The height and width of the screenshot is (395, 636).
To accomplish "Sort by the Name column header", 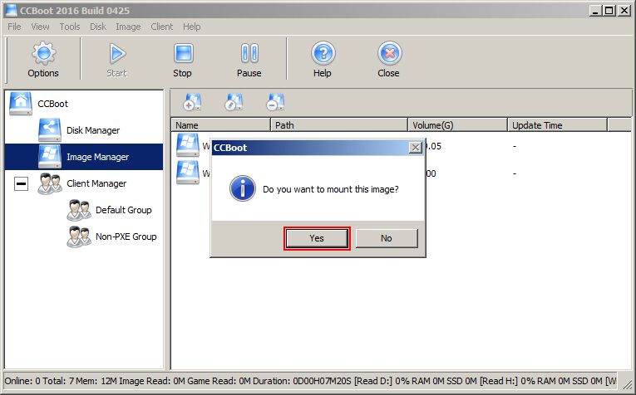I will [220, 125].
